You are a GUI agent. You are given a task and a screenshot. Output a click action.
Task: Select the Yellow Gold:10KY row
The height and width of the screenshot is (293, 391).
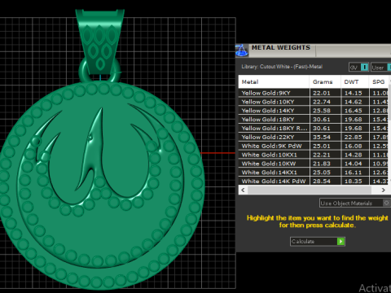pos(314,102)
